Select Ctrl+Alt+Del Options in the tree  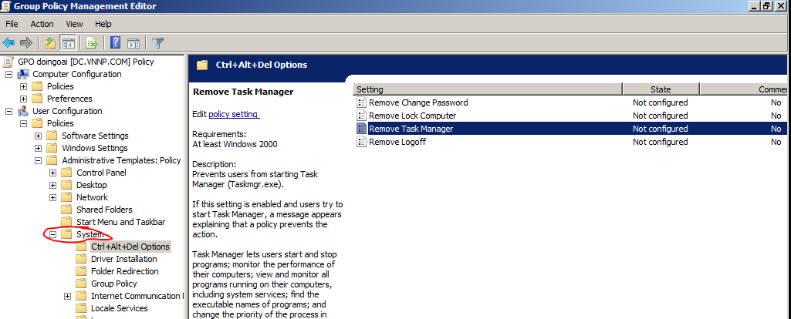tap(130, 247)
